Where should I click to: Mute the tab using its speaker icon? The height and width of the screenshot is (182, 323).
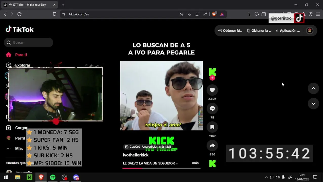point(10,5)
